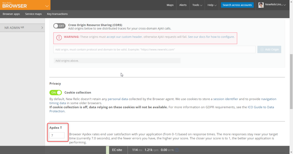Click the Apdex T value field
The image size is (293, 154).
pos(57,135)
